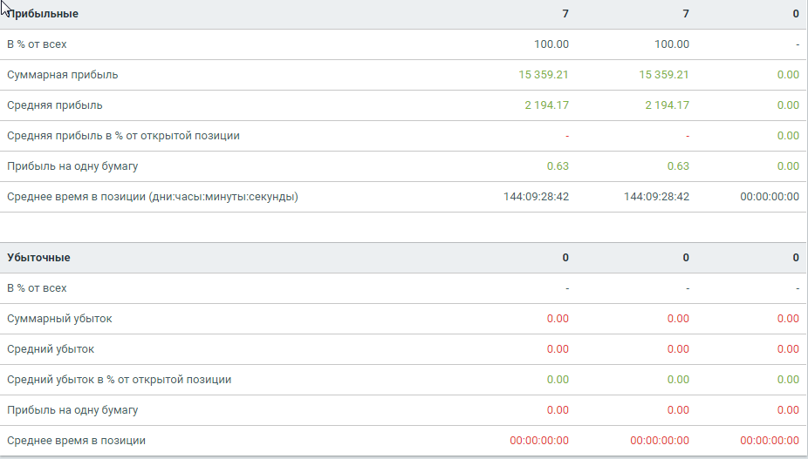Click В % от всех under Убыточные
This screenshot has width=808, height=459.
[x=37, y=288]
